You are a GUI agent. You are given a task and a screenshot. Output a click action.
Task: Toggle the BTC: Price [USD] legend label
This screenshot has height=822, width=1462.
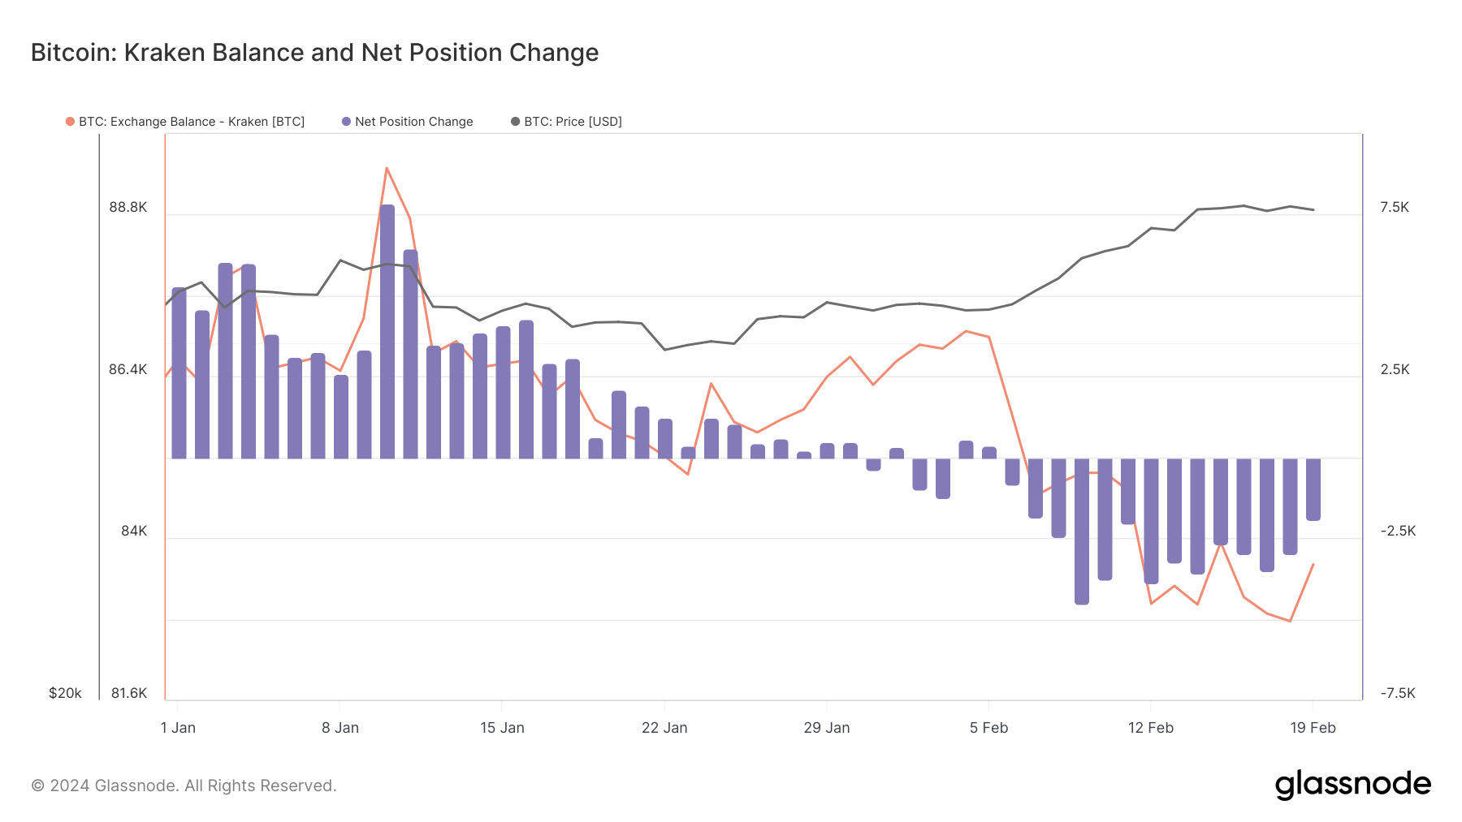click(573, 122)
